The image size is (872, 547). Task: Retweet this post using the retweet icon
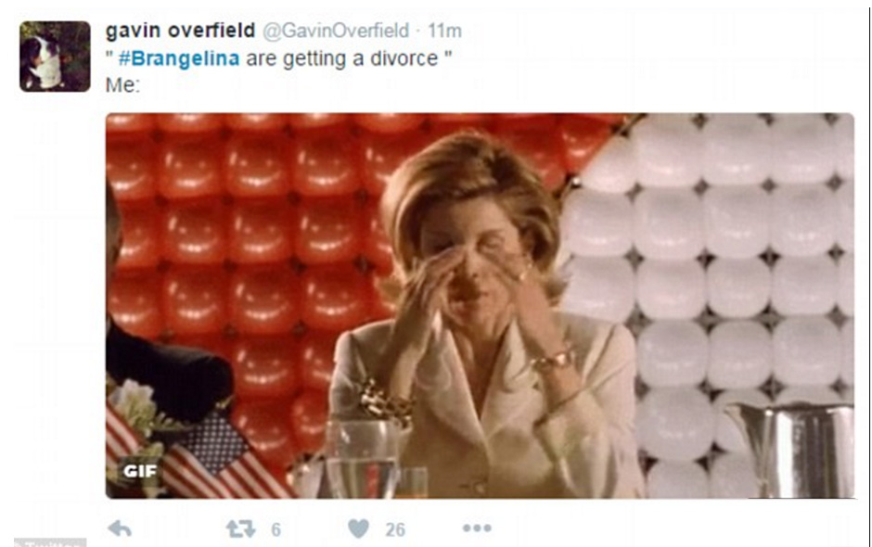tap(240, 528)
